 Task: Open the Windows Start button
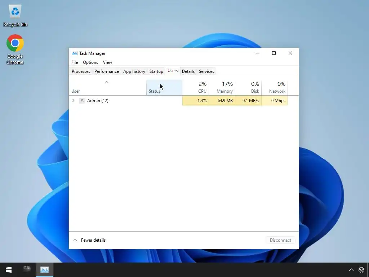9,270
